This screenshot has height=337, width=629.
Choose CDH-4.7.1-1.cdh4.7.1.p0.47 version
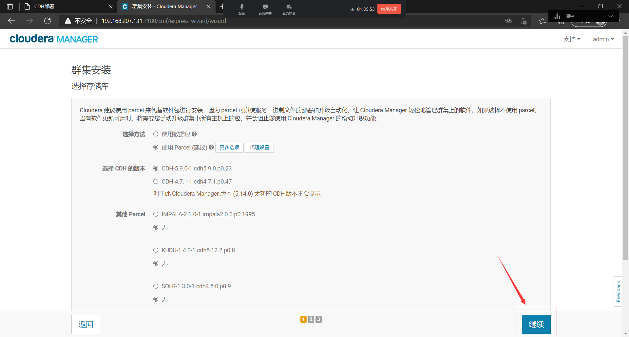[156, 182]
